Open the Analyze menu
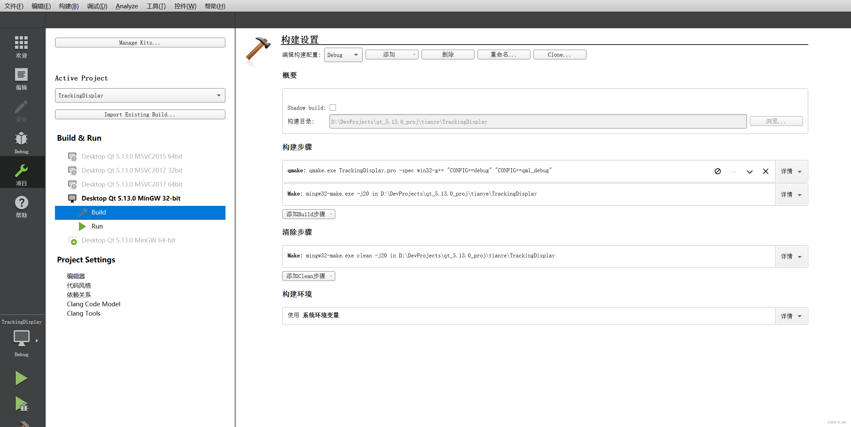851x427 pixels. (127, 6)
